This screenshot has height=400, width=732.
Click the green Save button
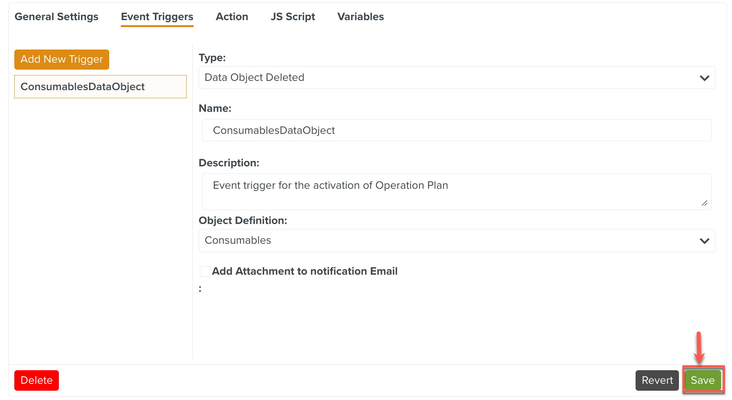702,381
